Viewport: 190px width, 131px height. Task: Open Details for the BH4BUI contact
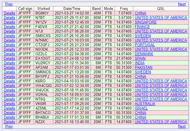(x=9, y=117)
